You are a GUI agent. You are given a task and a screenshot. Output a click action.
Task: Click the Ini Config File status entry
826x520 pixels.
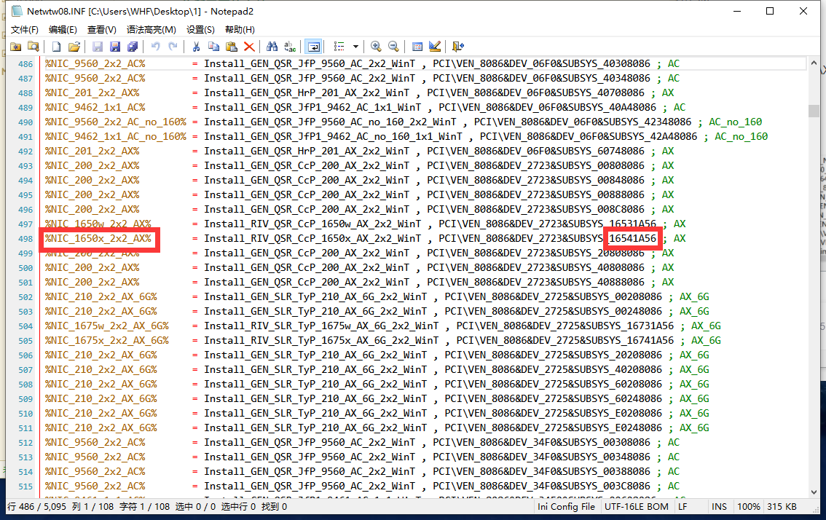click(x=566, y=507)
